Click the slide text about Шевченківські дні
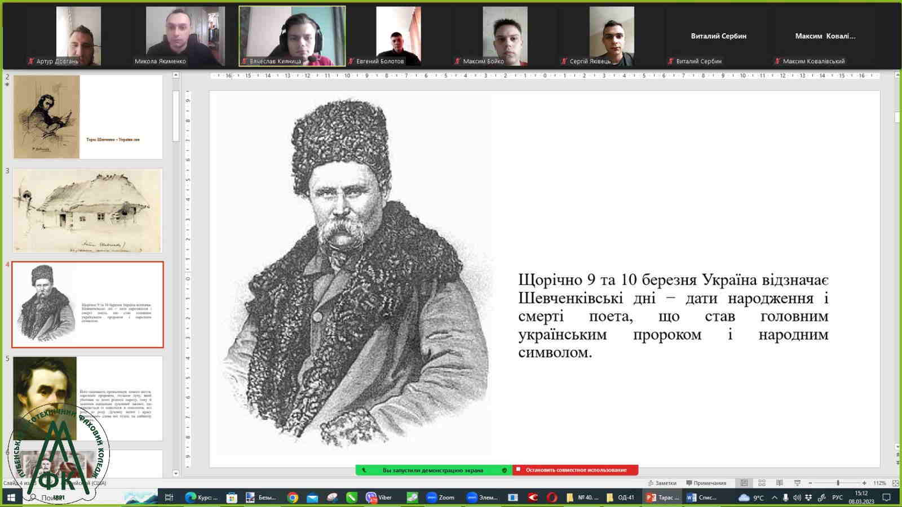The height and width of the screenshot is (507, 902). pos(673,316)
